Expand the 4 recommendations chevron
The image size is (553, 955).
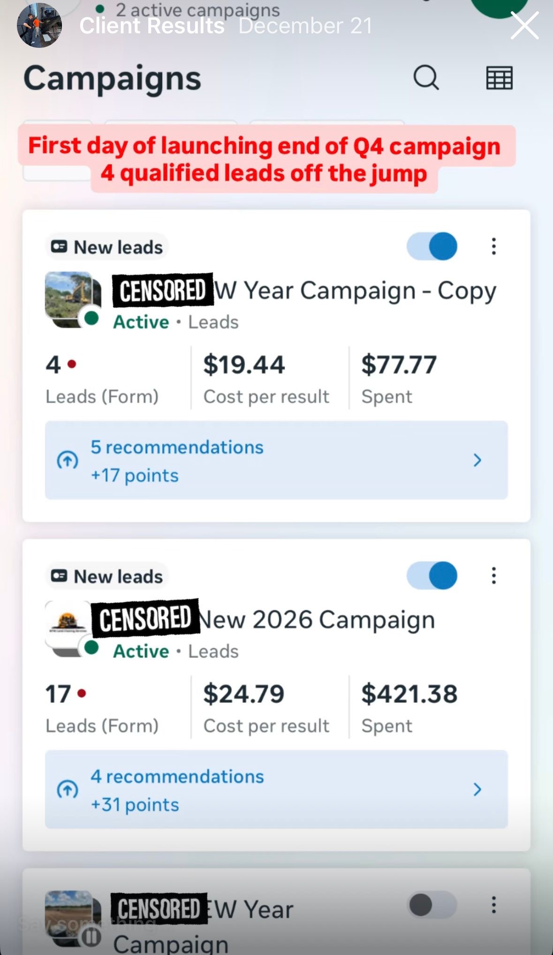coord(477,789)
